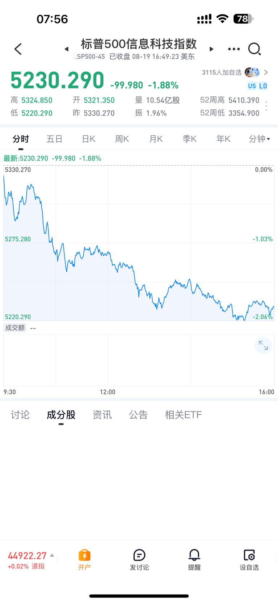Tap the back arrow icon
Viewport: 278px width, 603px height.
pyautogui.click(x=18, y=49)
